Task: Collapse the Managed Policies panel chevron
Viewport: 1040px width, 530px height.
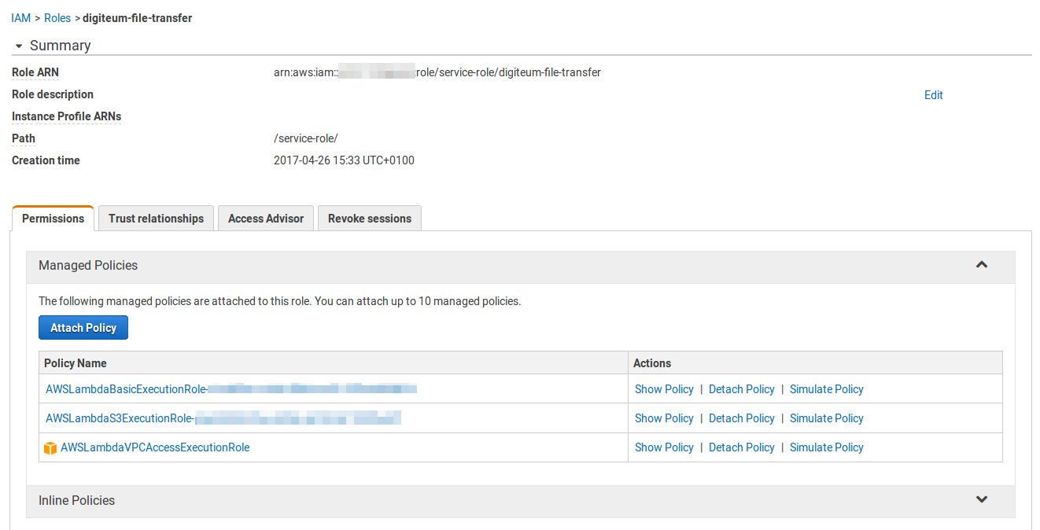Action: pos(981,265)
